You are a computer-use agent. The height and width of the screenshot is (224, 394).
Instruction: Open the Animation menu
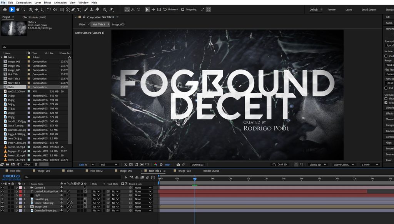[60, 3]
